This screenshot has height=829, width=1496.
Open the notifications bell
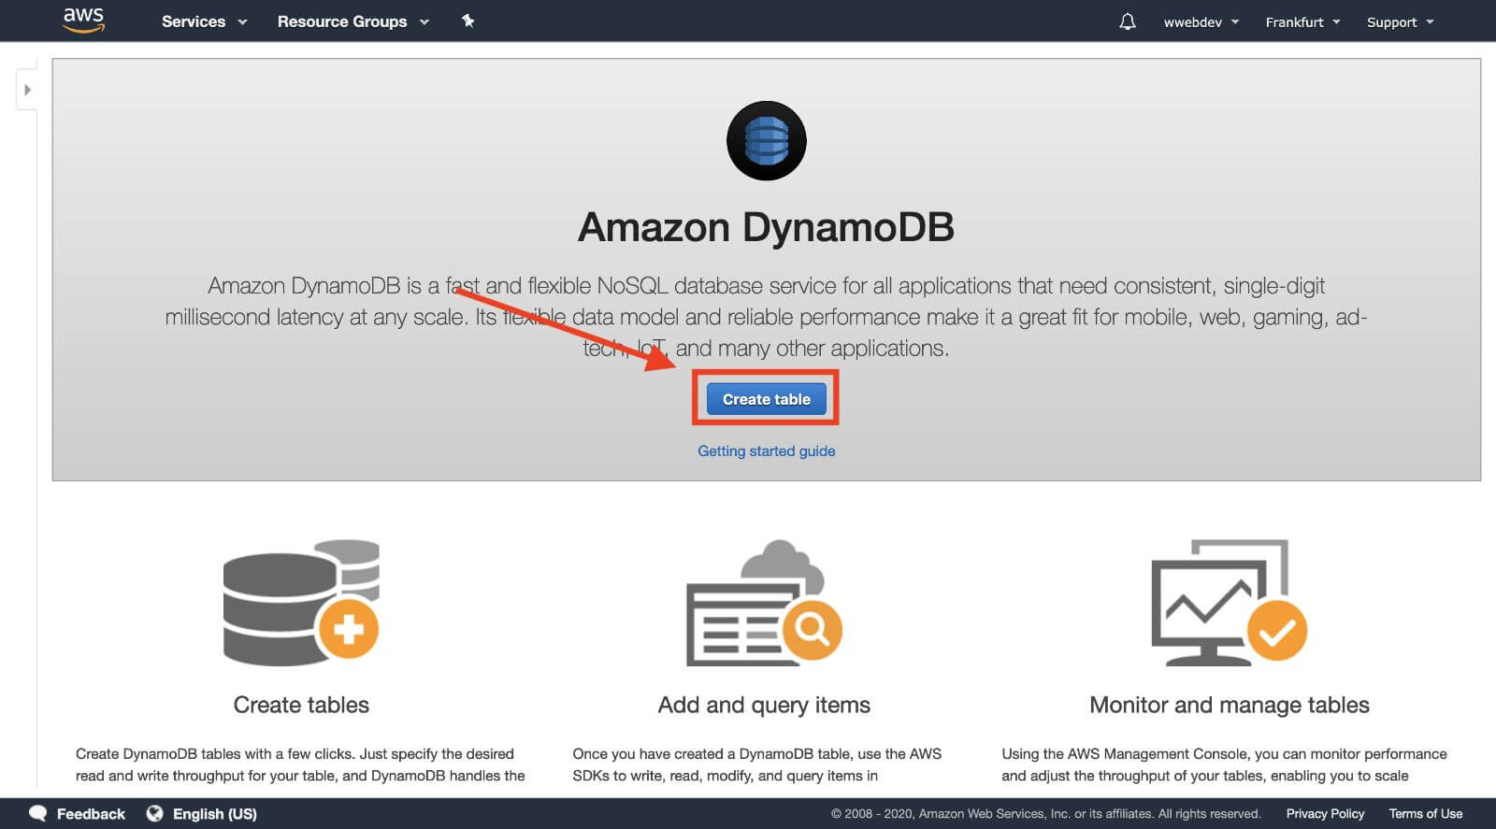pyautogui.click(x=1127, y=21)
